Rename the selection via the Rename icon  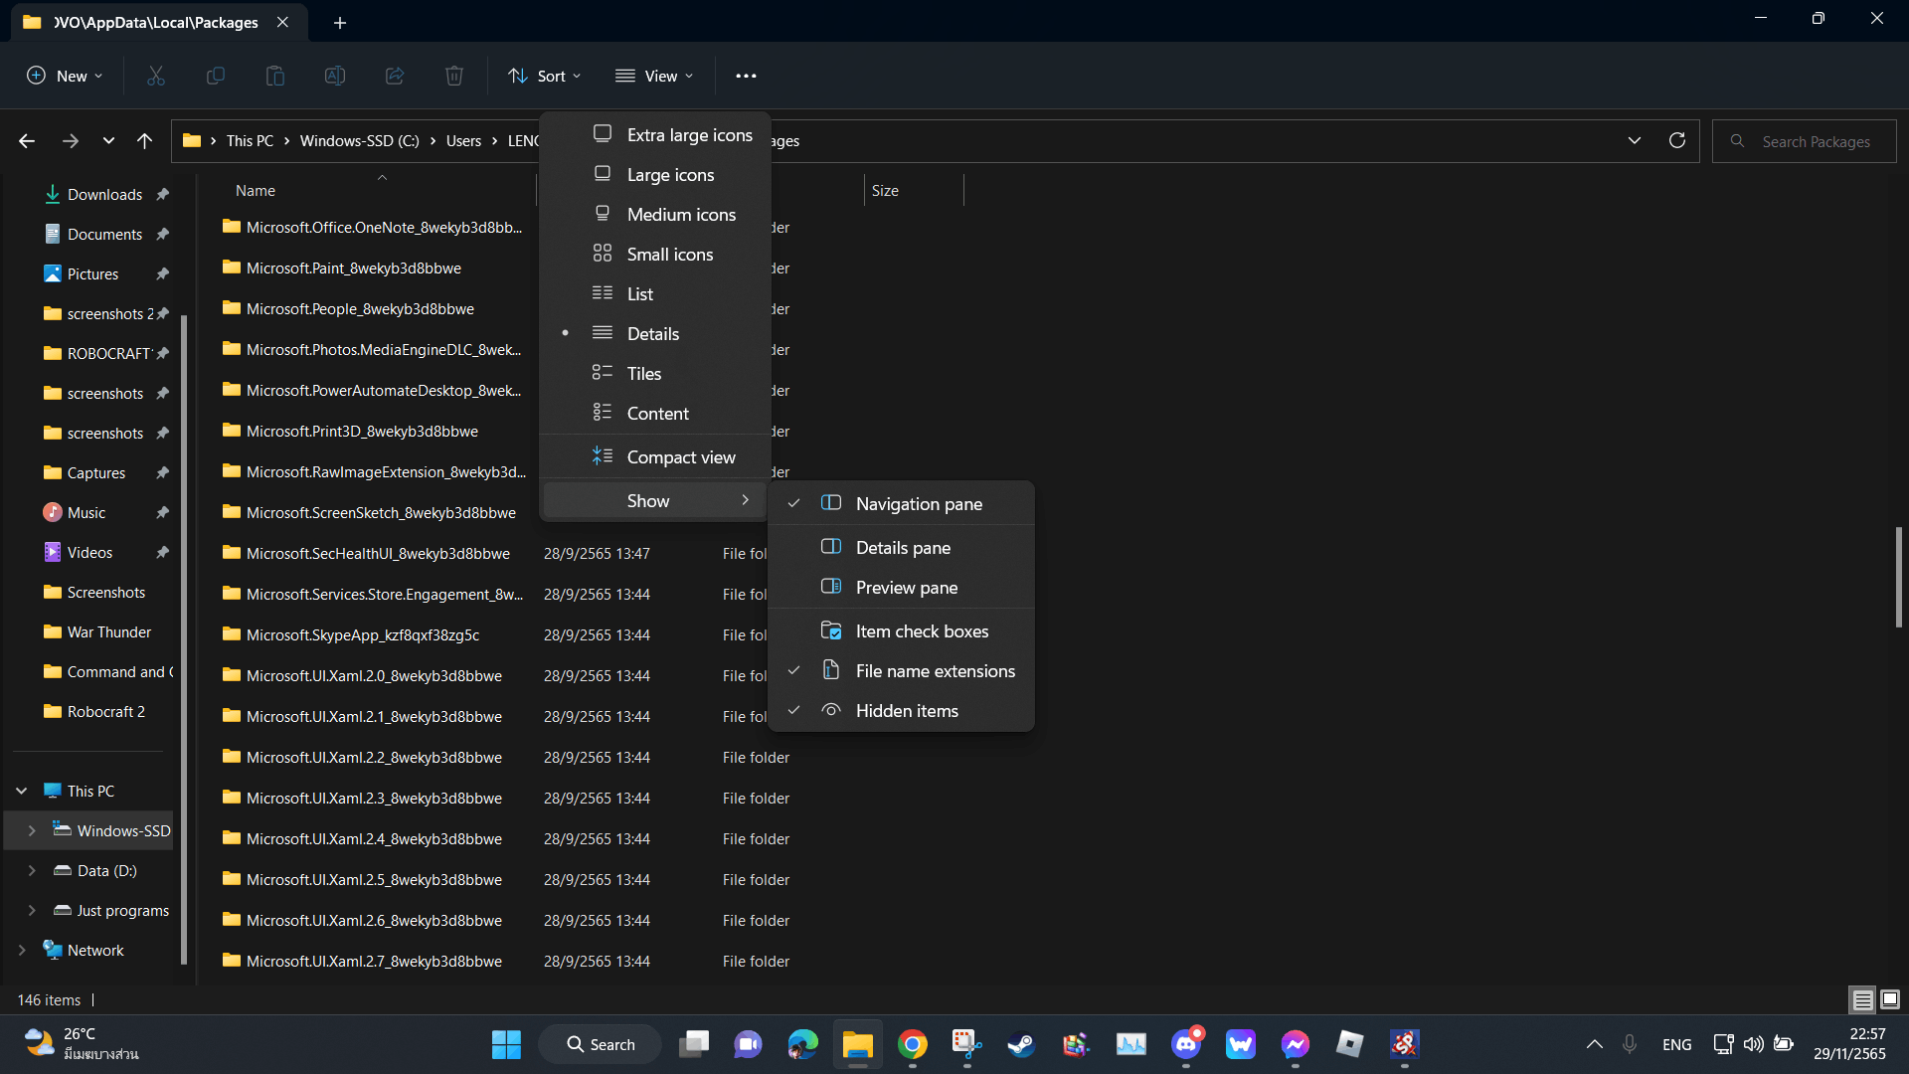[x=334, y=75]
